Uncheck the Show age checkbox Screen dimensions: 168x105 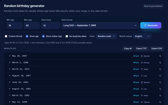click(27, 36)
